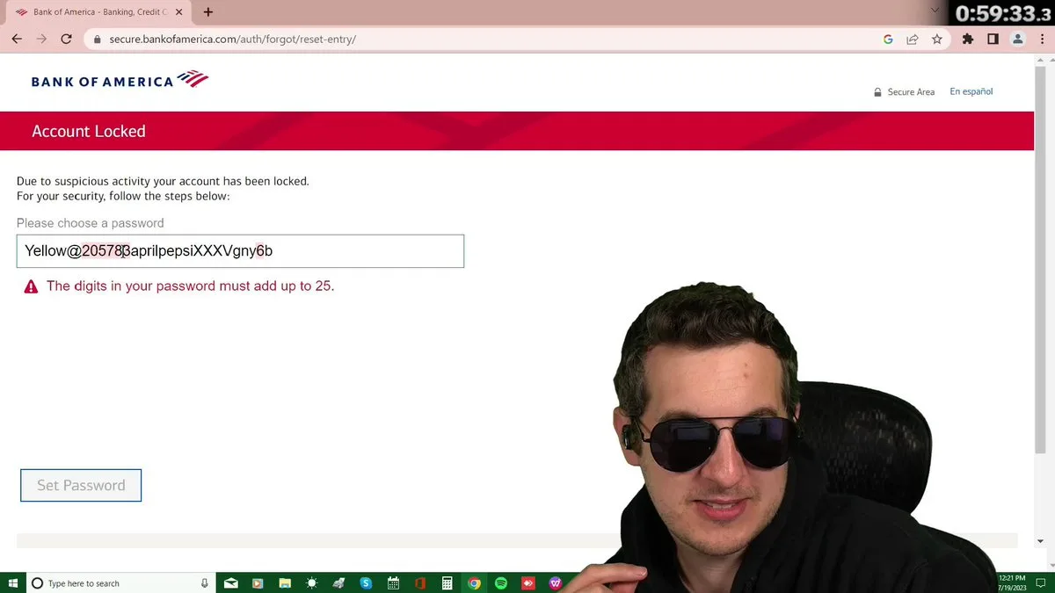Expand the tab search chevron
1055x593 pixels.
click(935, 11)
